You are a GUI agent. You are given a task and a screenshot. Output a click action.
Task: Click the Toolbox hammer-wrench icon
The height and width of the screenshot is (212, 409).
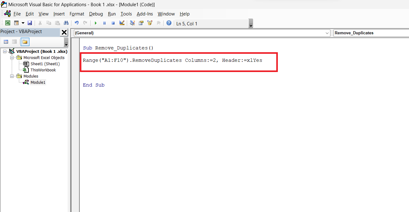pos(158,23)
